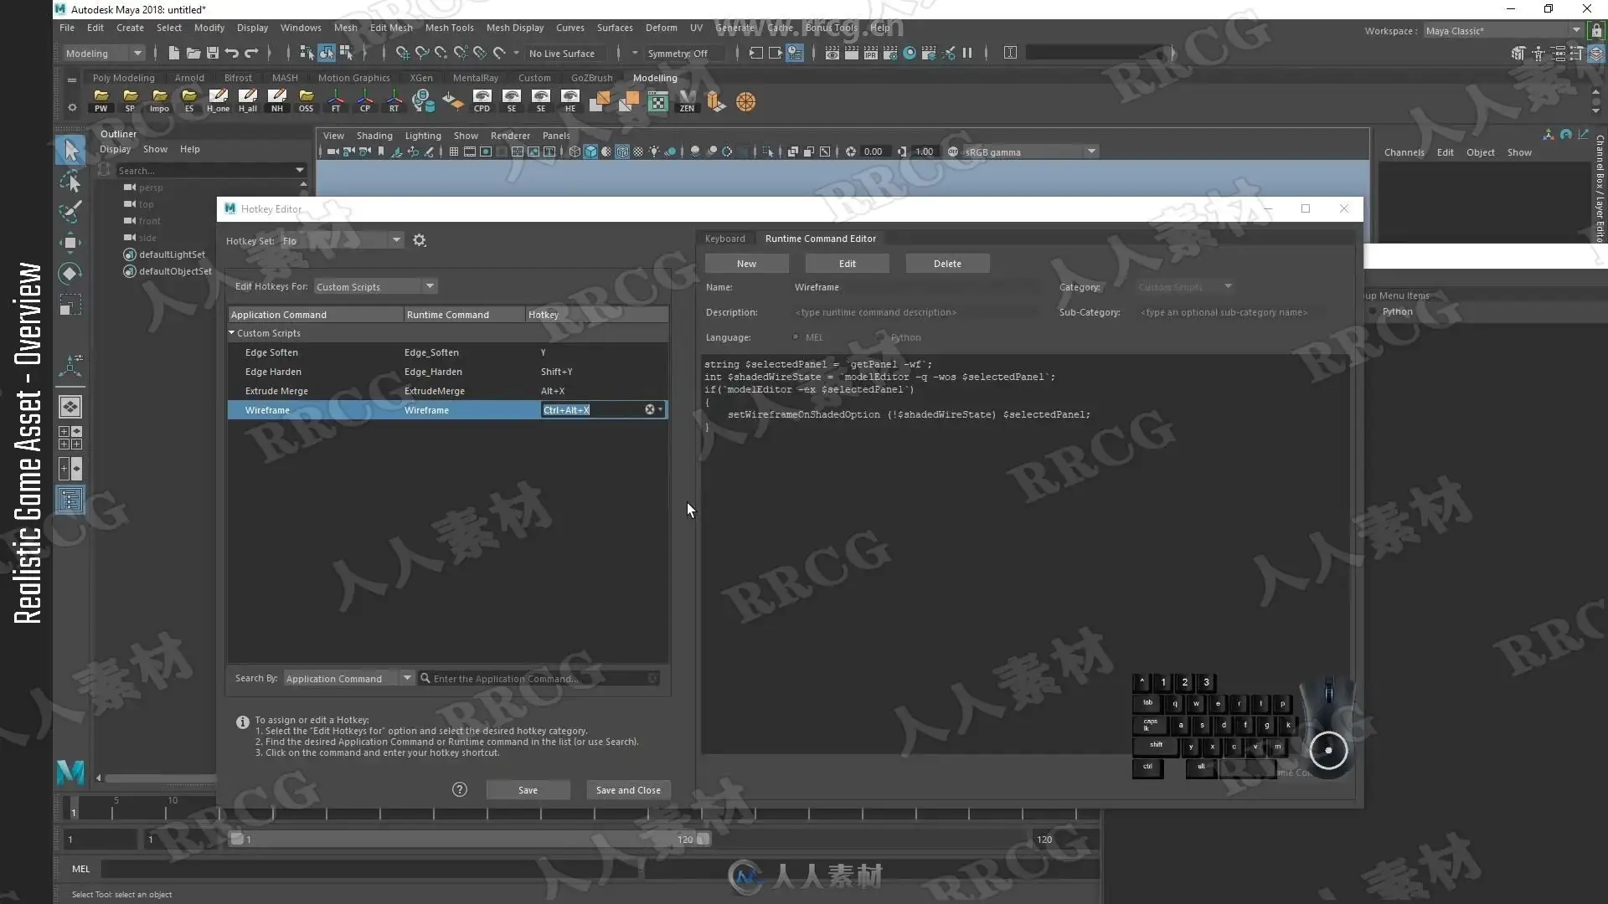Image resolution: width=1608 pixels, height=904 pixels.
Task: Click the Save and Close button
Action: pos(628,790)
